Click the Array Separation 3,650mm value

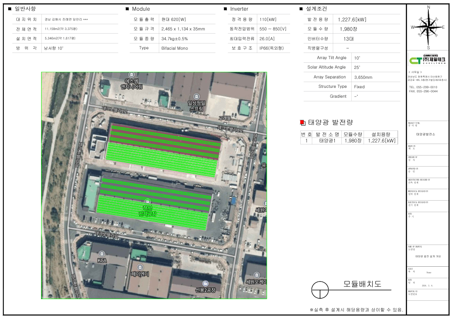[363, 77]
